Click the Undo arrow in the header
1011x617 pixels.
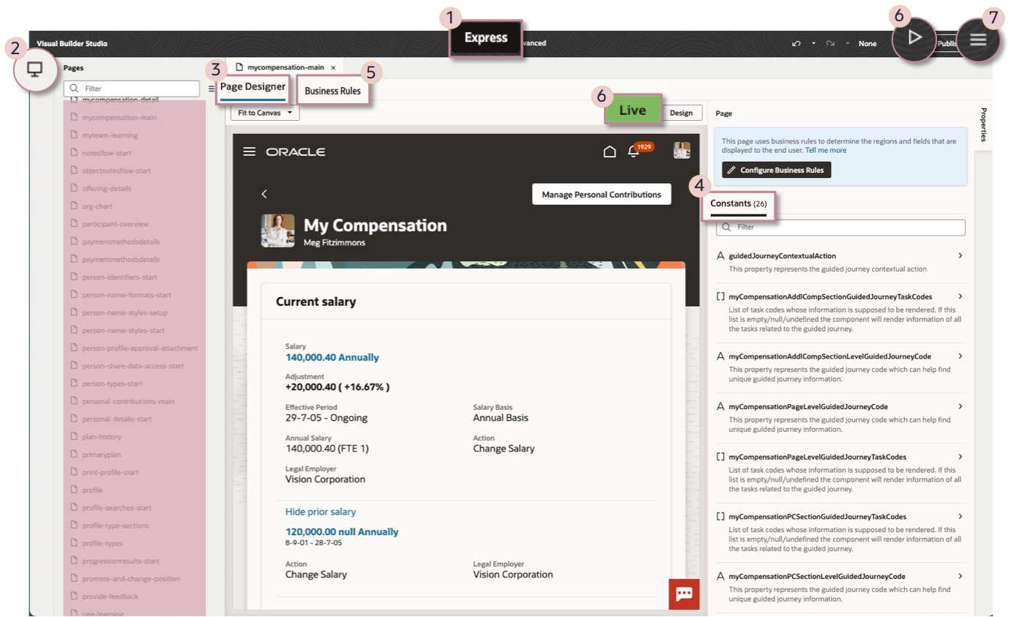coord(797,43)
